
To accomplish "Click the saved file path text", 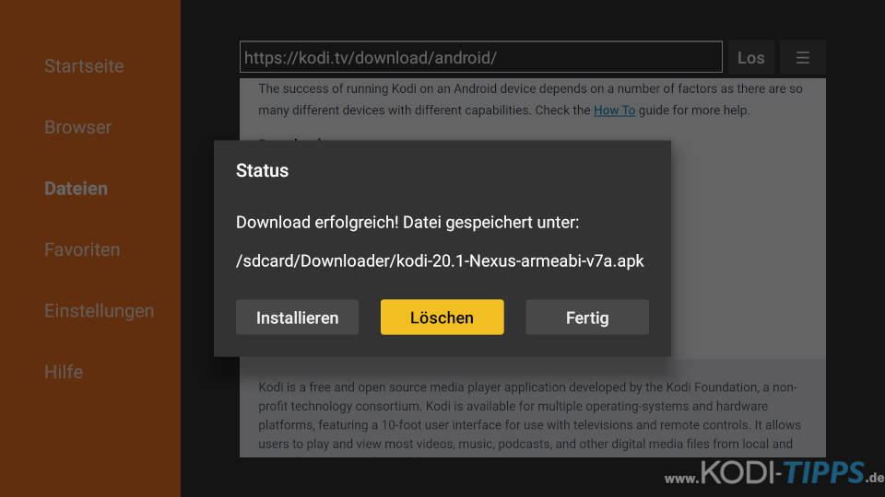I will [440, 260].
